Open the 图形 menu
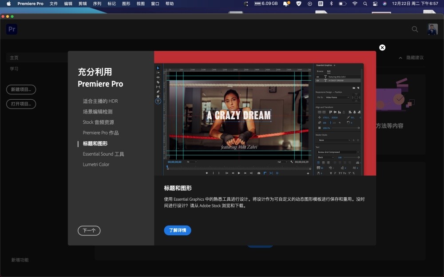 pos(126,4)
